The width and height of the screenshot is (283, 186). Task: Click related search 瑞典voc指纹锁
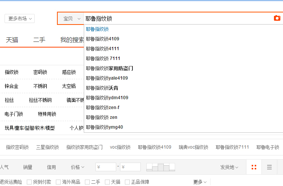193,147
